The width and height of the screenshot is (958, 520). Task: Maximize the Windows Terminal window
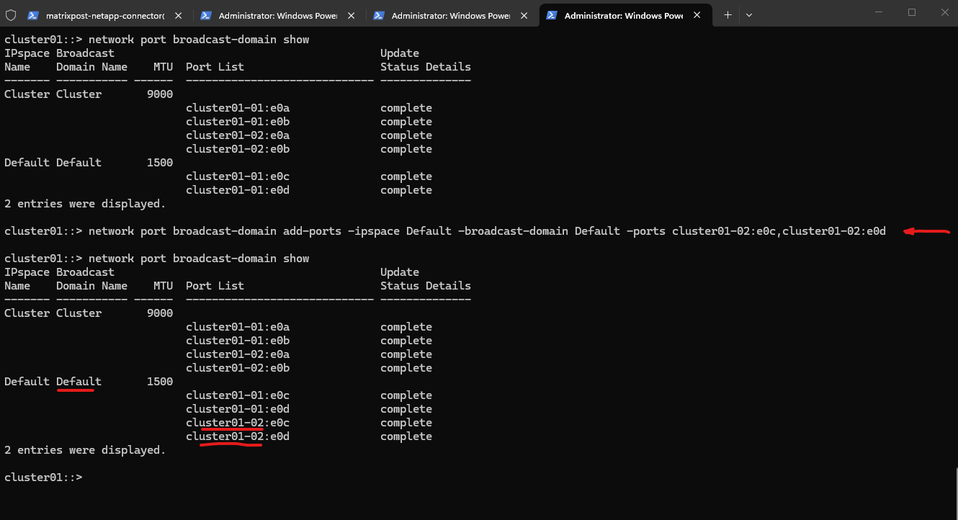912,12
